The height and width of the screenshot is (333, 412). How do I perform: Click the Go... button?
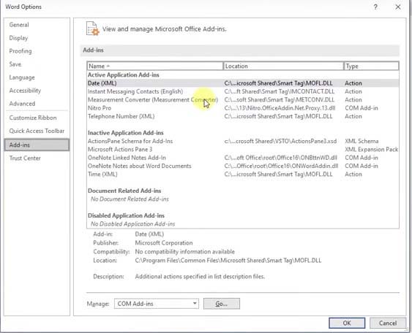pos(222,304)
